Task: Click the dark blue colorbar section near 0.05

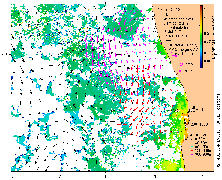Action: [201, 61]
